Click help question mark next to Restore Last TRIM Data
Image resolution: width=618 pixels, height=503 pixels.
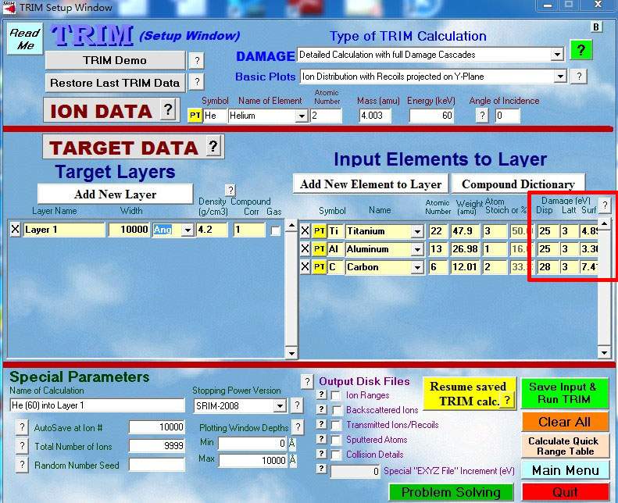196,82
